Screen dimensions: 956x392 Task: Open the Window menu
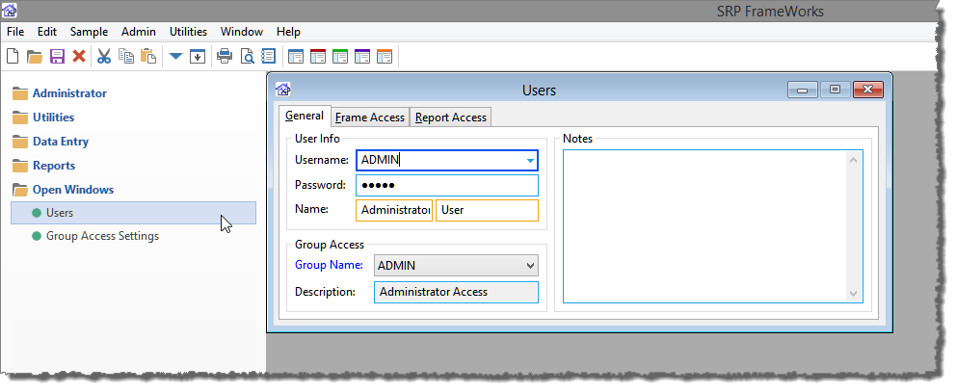coord(242,32)
